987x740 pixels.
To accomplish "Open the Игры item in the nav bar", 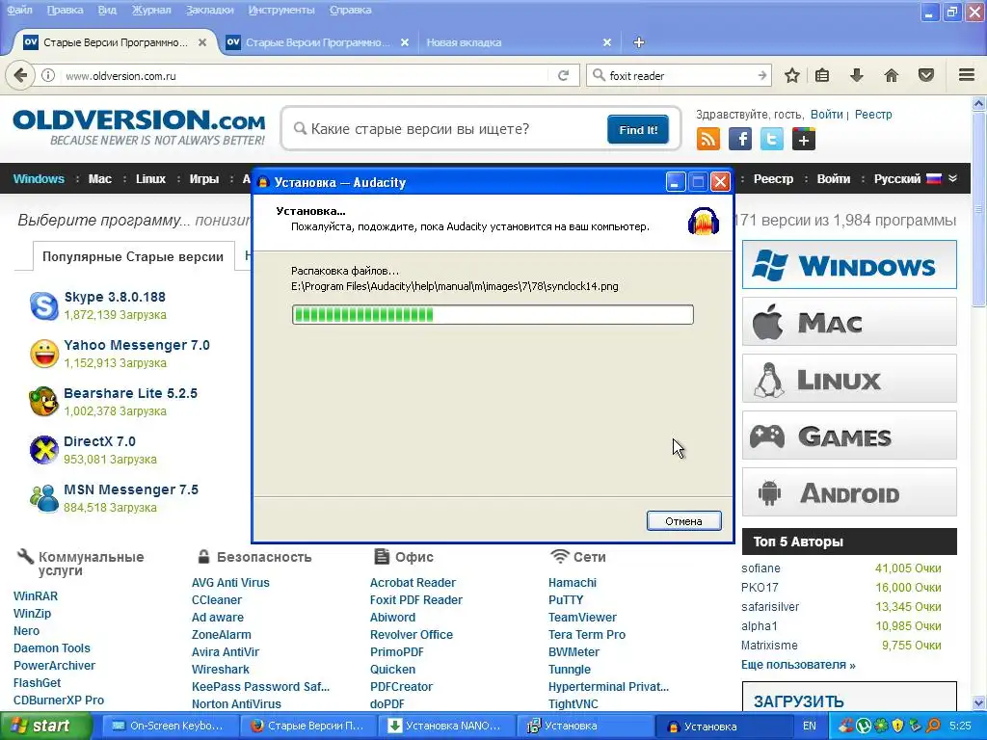I will coord(204,178).
